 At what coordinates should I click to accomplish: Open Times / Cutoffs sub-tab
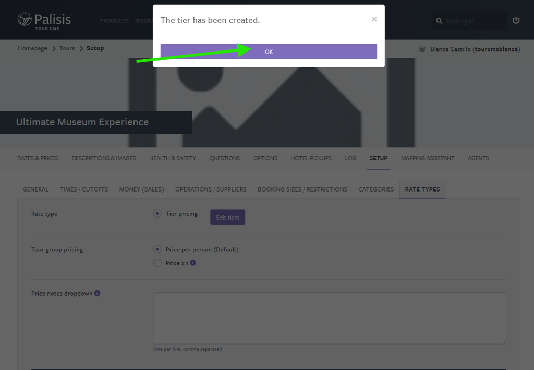coord(84,189)
